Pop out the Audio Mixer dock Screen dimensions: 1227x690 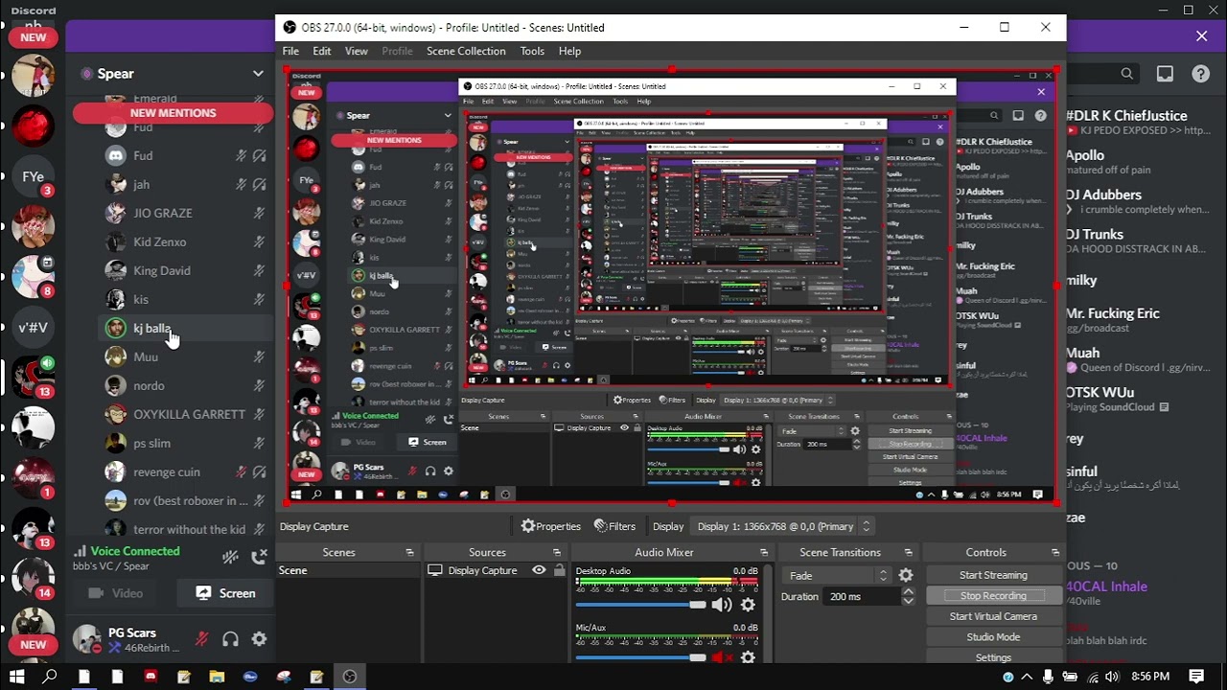pyautogui.click(x=764, y=553)
